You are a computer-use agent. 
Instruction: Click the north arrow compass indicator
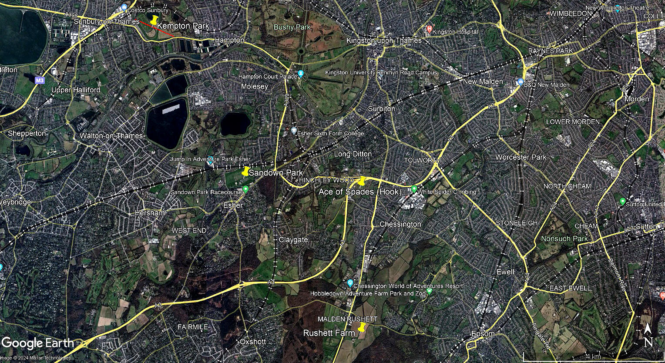(648, 335)
